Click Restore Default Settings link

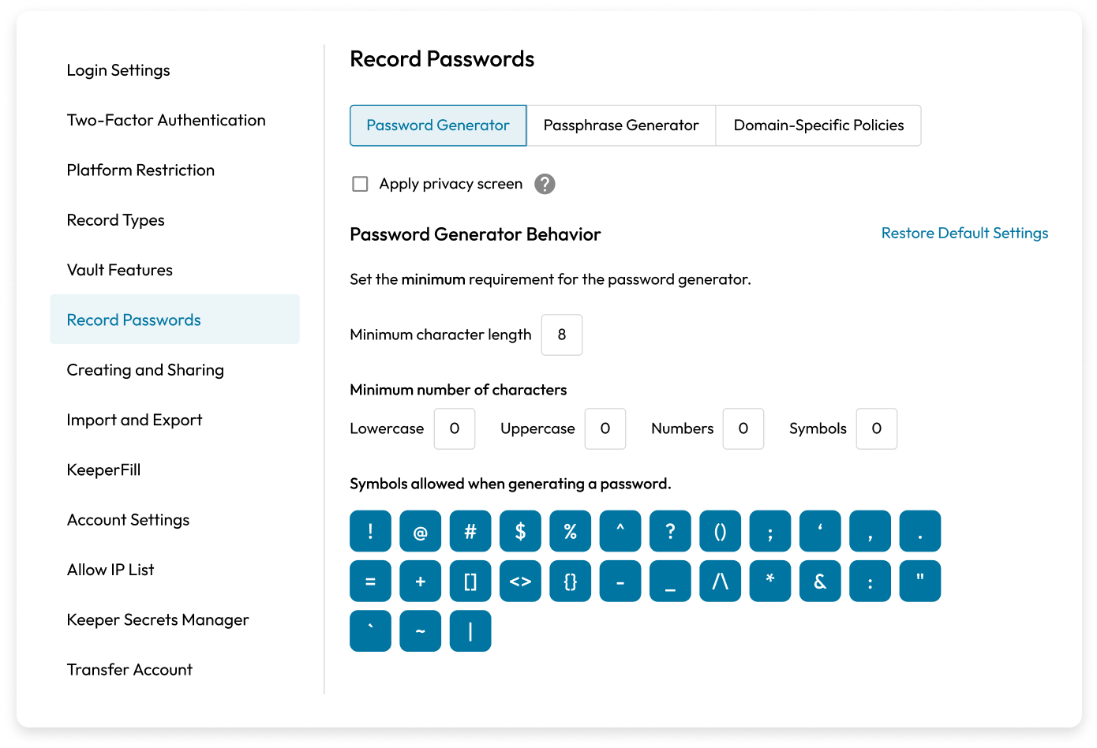click(x=964, y=233)
